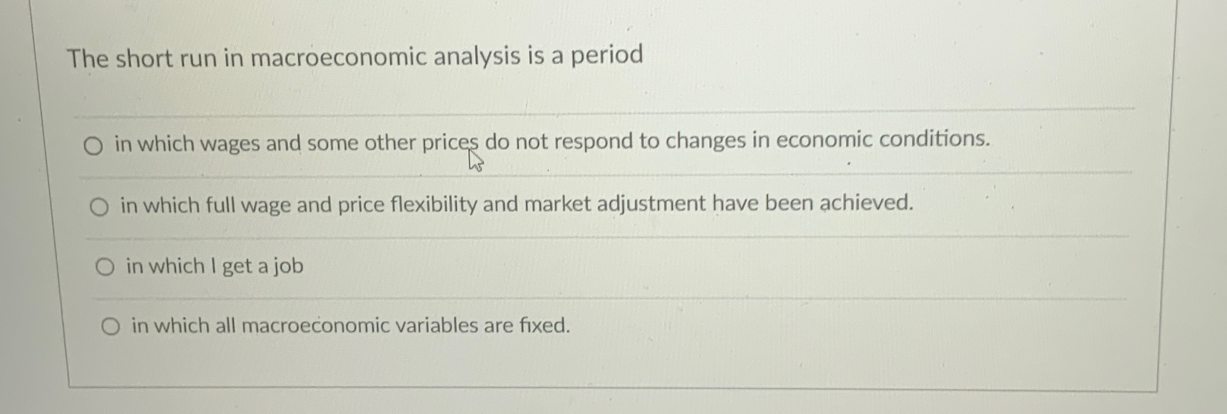The image size is (1227, 414).
Task: Click the question title about the short run
Action: [354, 58]
